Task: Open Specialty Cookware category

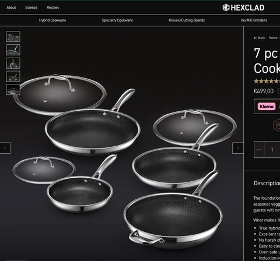Action: tap(117, 20)
